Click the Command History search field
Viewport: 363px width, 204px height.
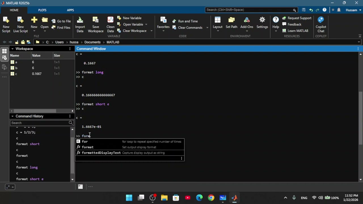pos(39,123)
